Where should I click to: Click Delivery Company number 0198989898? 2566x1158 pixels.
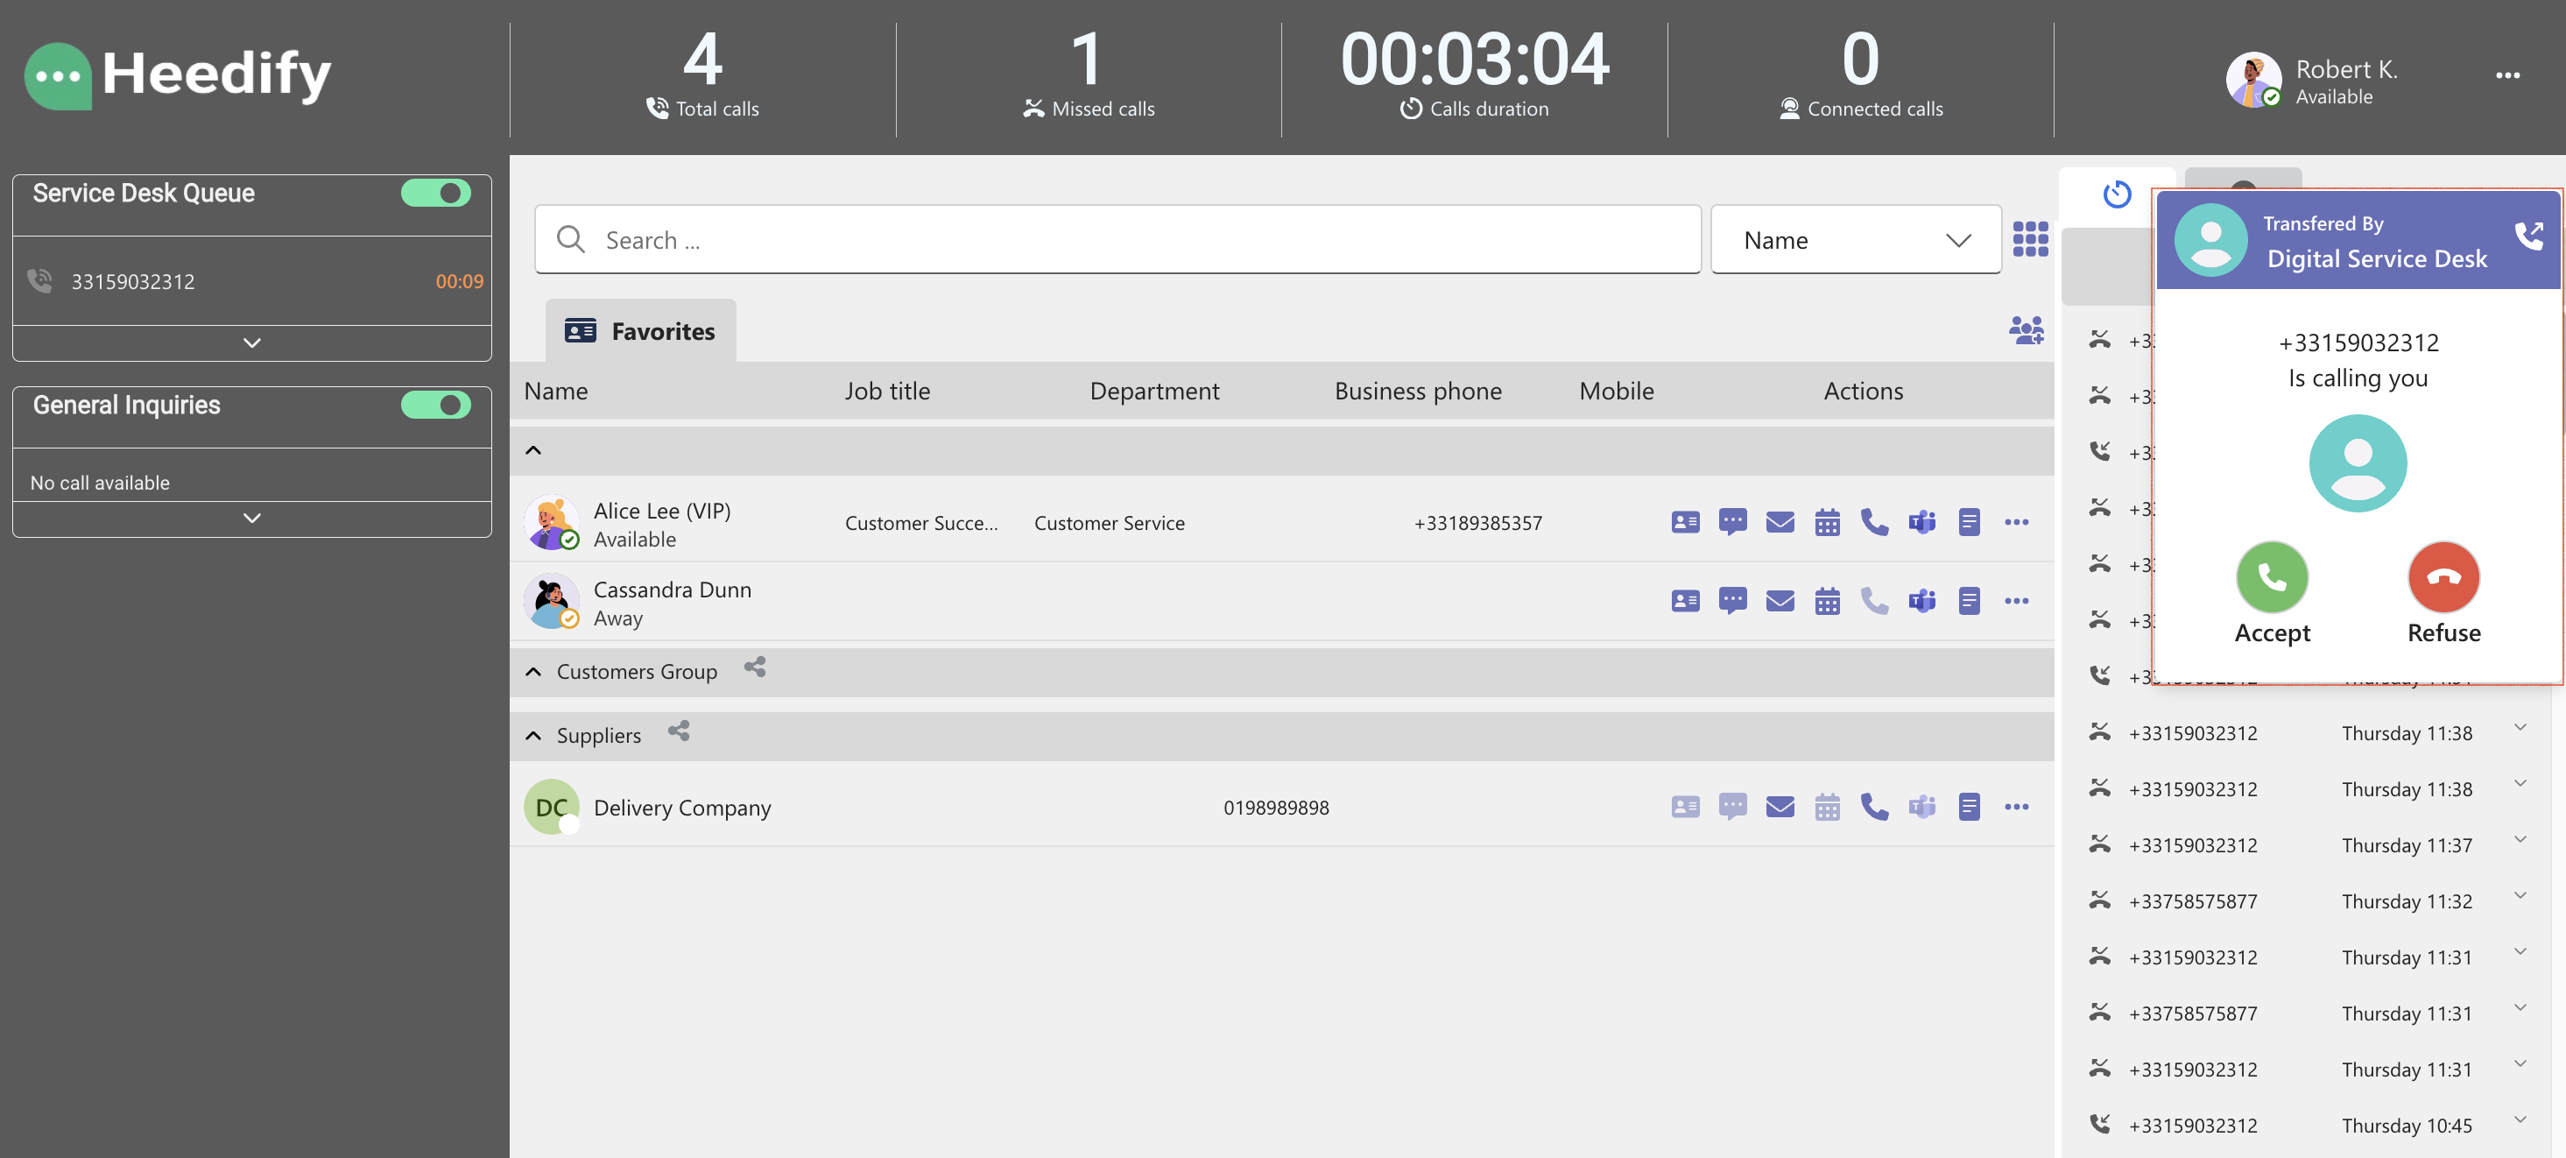1276,808
